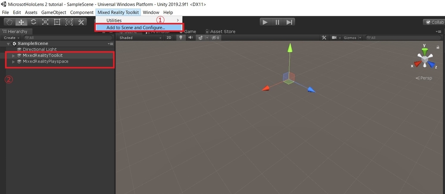Open the Mixed Reality Toolkit menu
Image resolution: width=445 pixels, height=194 pixels.
click(x=118, y=12)
